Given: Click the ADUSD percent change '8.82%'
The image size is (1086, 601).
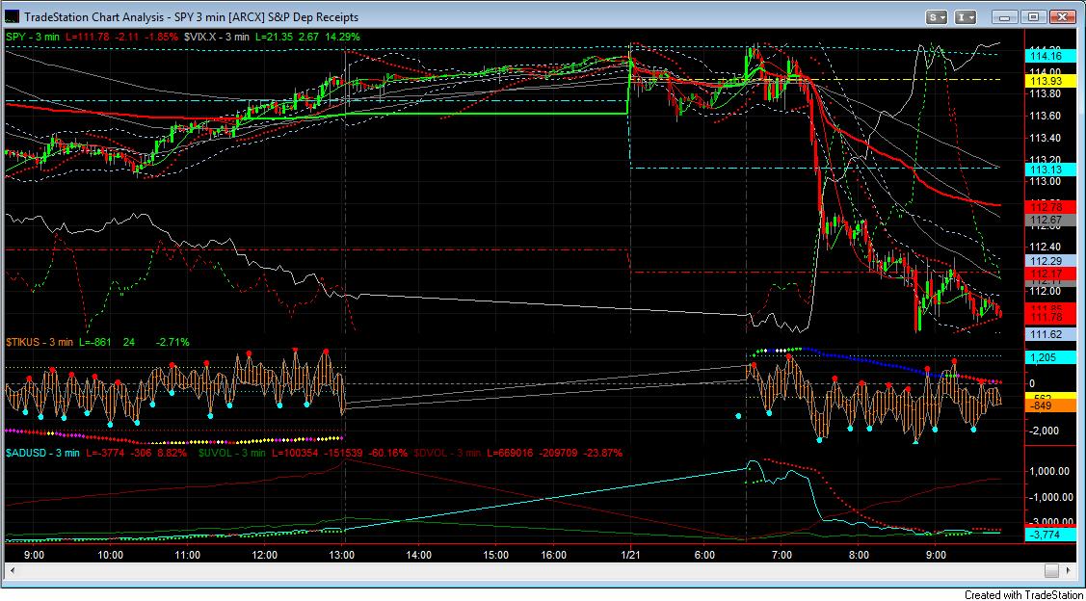Looking at the screenshot, I should click(173, 452).
